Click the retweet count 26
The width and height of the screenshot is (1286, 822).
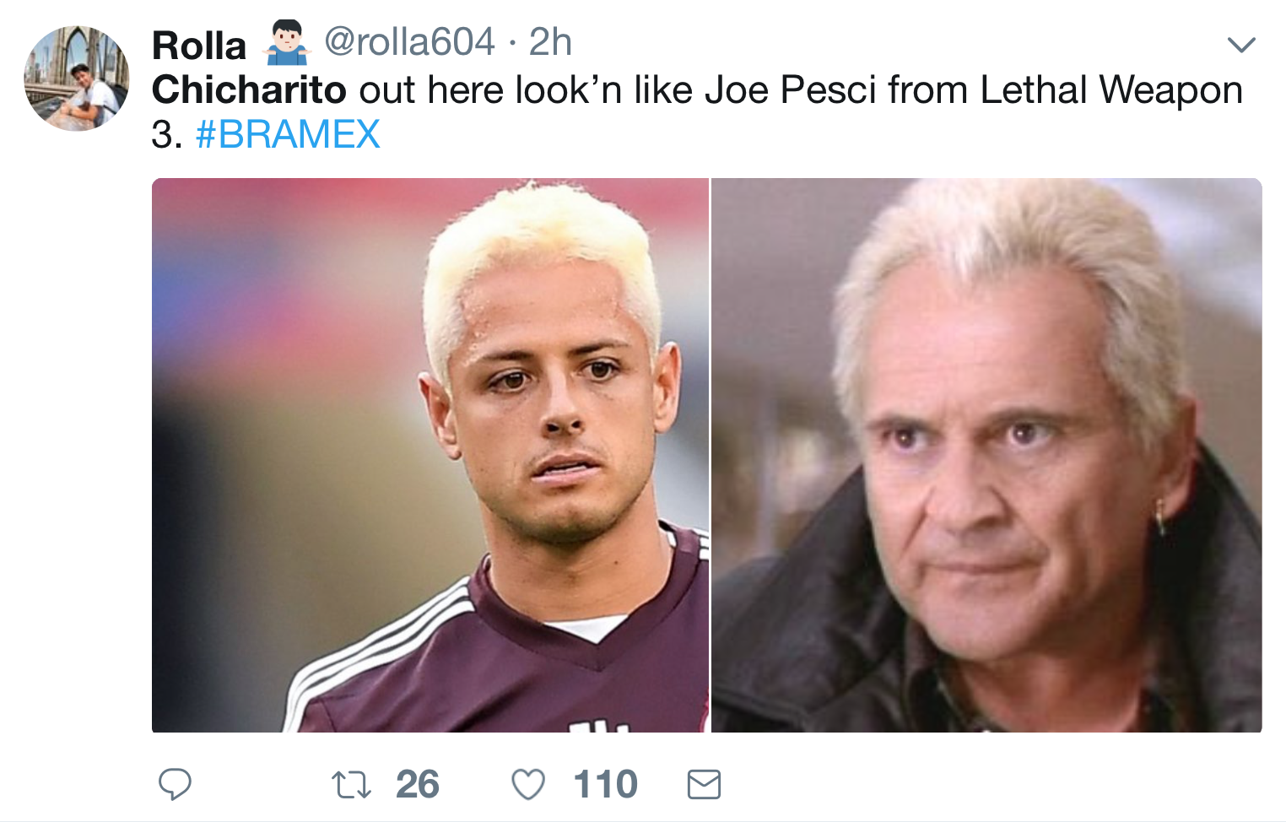(x=418, y=785)
